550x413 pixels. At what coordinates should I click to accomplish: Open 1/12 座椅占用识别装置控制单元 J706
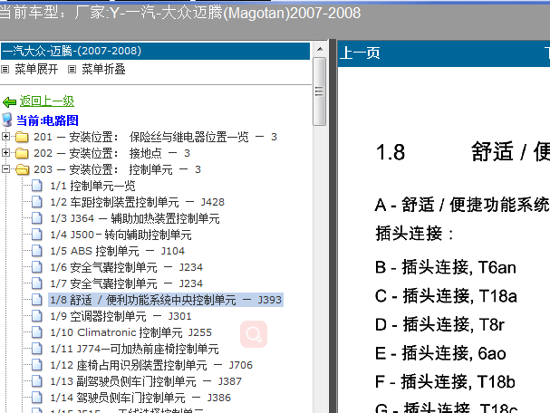coord(151,365)
